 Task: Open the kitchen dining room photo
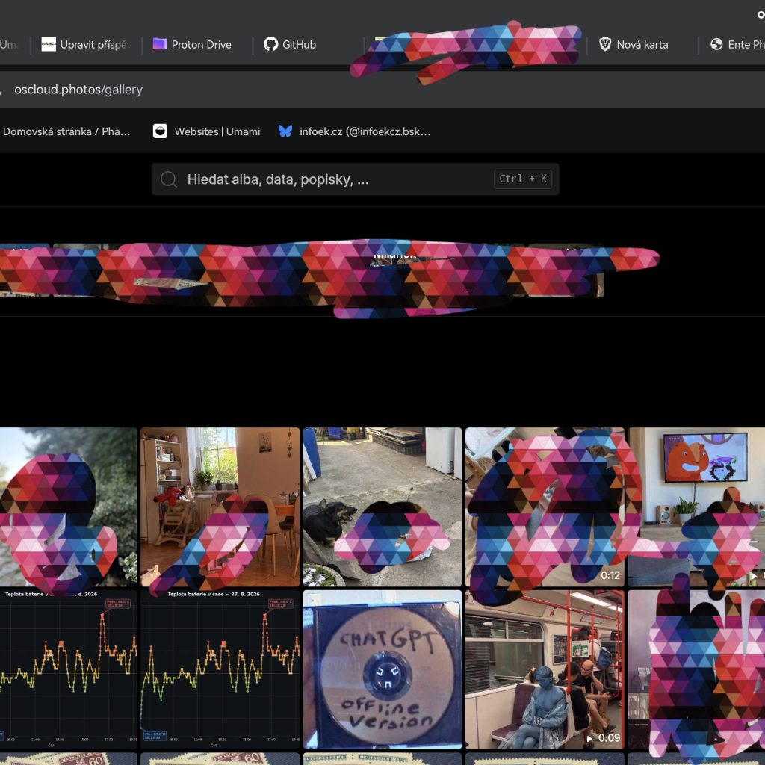pos(220,507)
